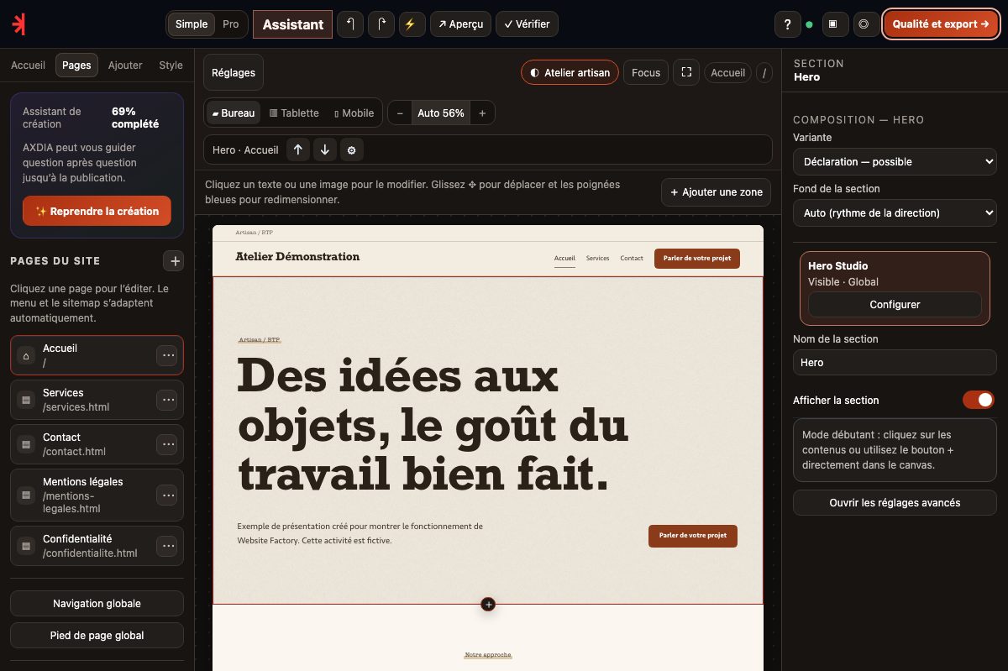1008x671 pixels.
Task: Add a new page with the plus button
Action: coord(175,260)
